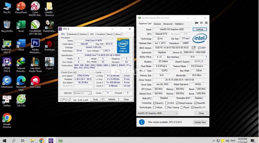Toggle the DirectCompute checkbox
The width and height of the screenshot is (259, 143).
pyautogui.click(x=177, y=103)
